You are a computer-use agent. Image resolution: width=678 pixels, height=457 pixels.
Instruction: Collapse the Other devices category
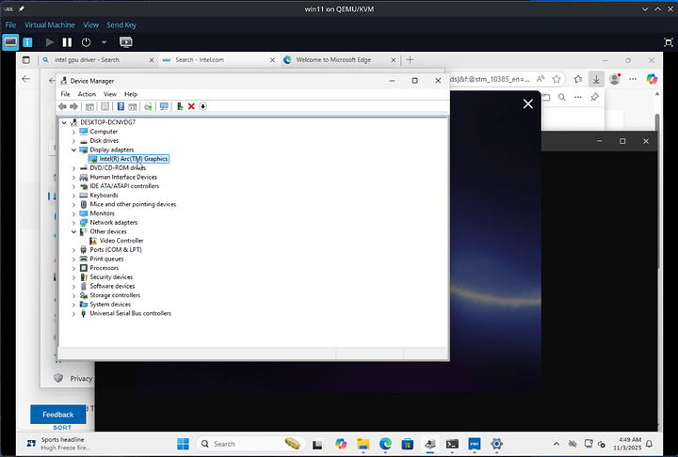click(x=73, y=231)
